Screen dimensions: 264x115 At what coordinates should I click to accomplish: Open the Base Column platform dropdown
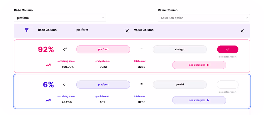click(60, 18)
